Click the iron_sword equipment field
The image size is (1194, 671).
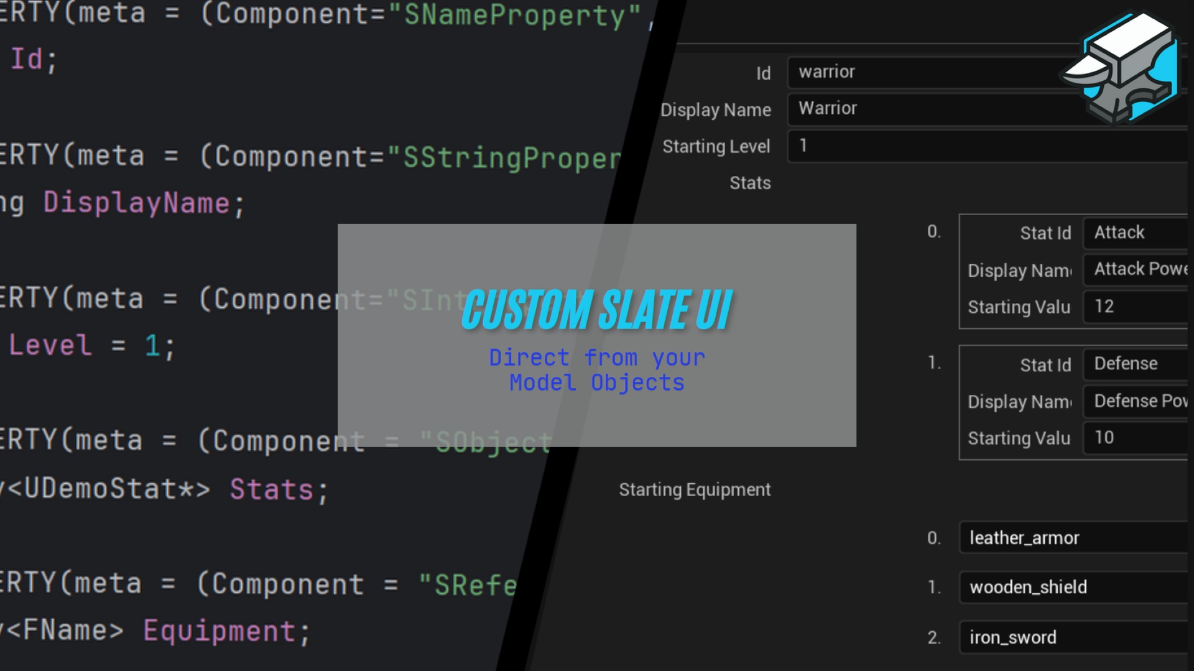click(1073, 637)
